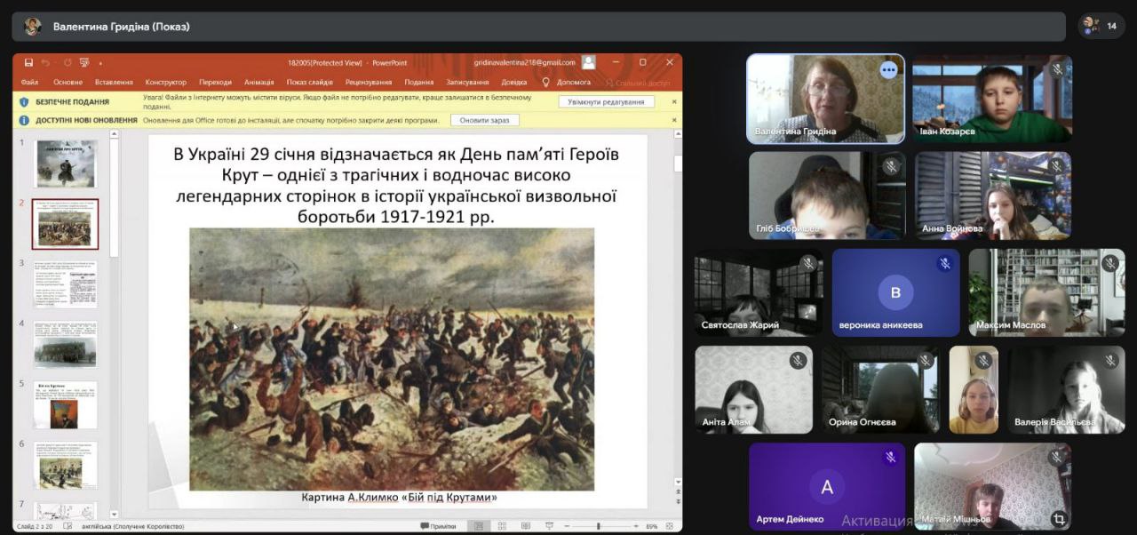Viewport: 1137px width, 535px height.
Task: Click the muted mic icon on Анна Войнова tile
Action: 1057,167
